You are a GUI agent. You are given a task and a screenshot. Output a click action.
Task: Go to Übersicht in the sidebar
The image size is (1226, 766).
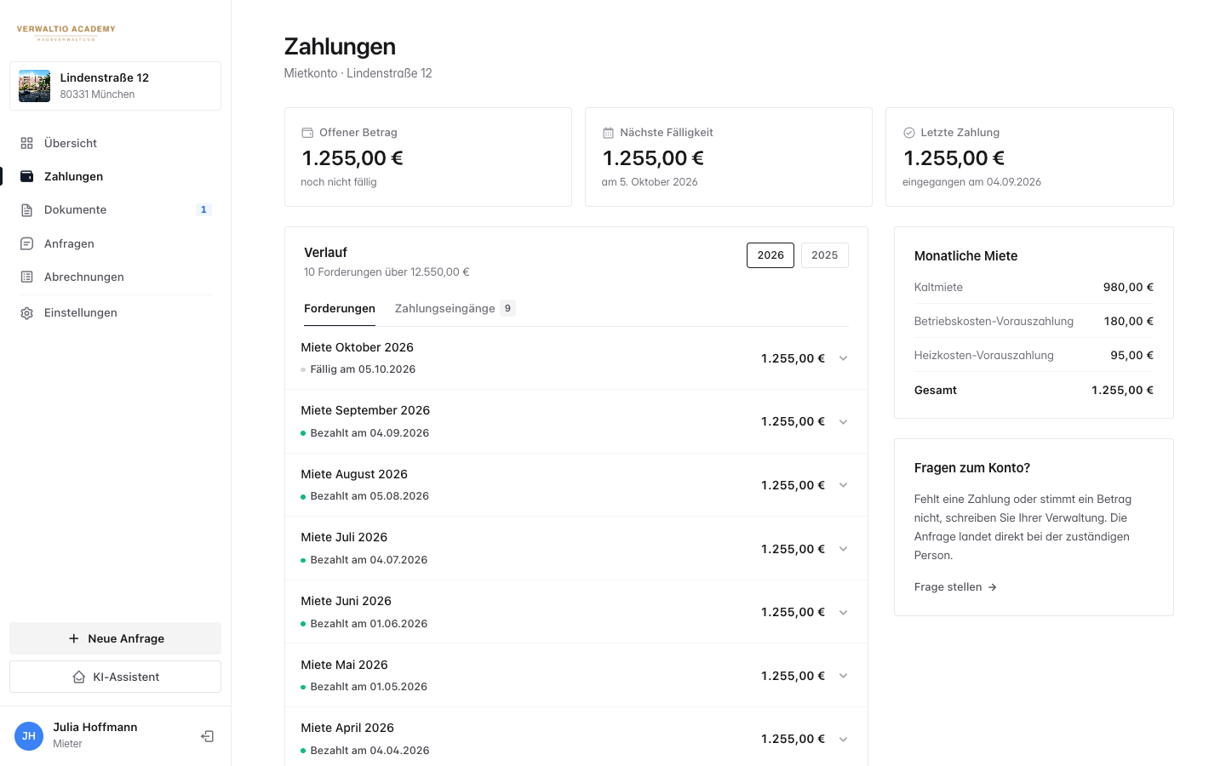pos(115,143)
